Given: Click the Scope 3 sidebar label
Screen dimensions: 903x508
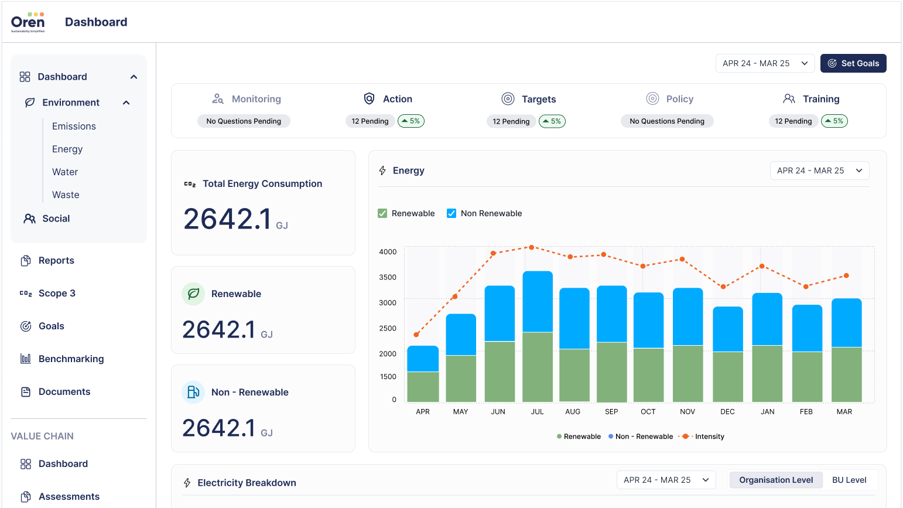Looking at the screenshot, I should point(57,294).
